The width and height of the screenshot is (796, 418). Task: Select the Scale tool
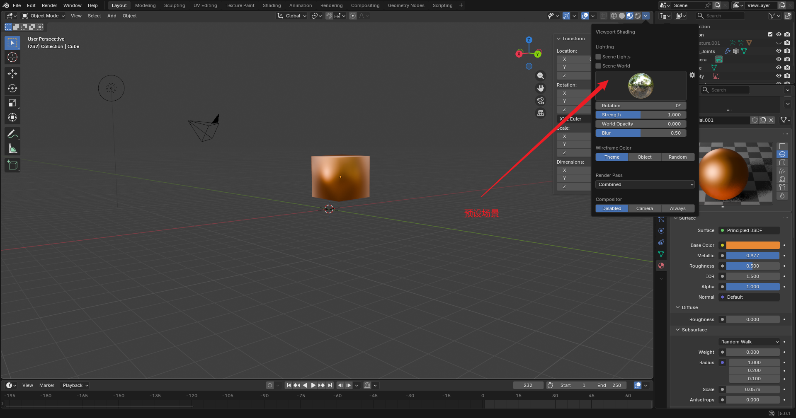(x=12, y=103)
